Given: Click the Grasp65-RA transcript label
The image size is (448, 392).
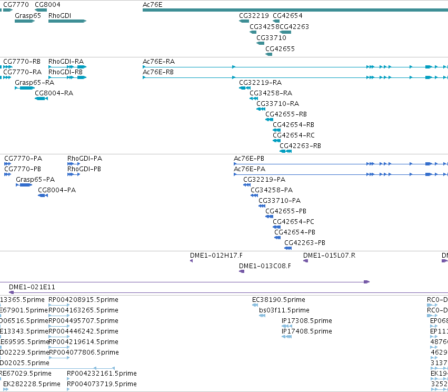Looking at the screenshot, I should pos(35,83).
